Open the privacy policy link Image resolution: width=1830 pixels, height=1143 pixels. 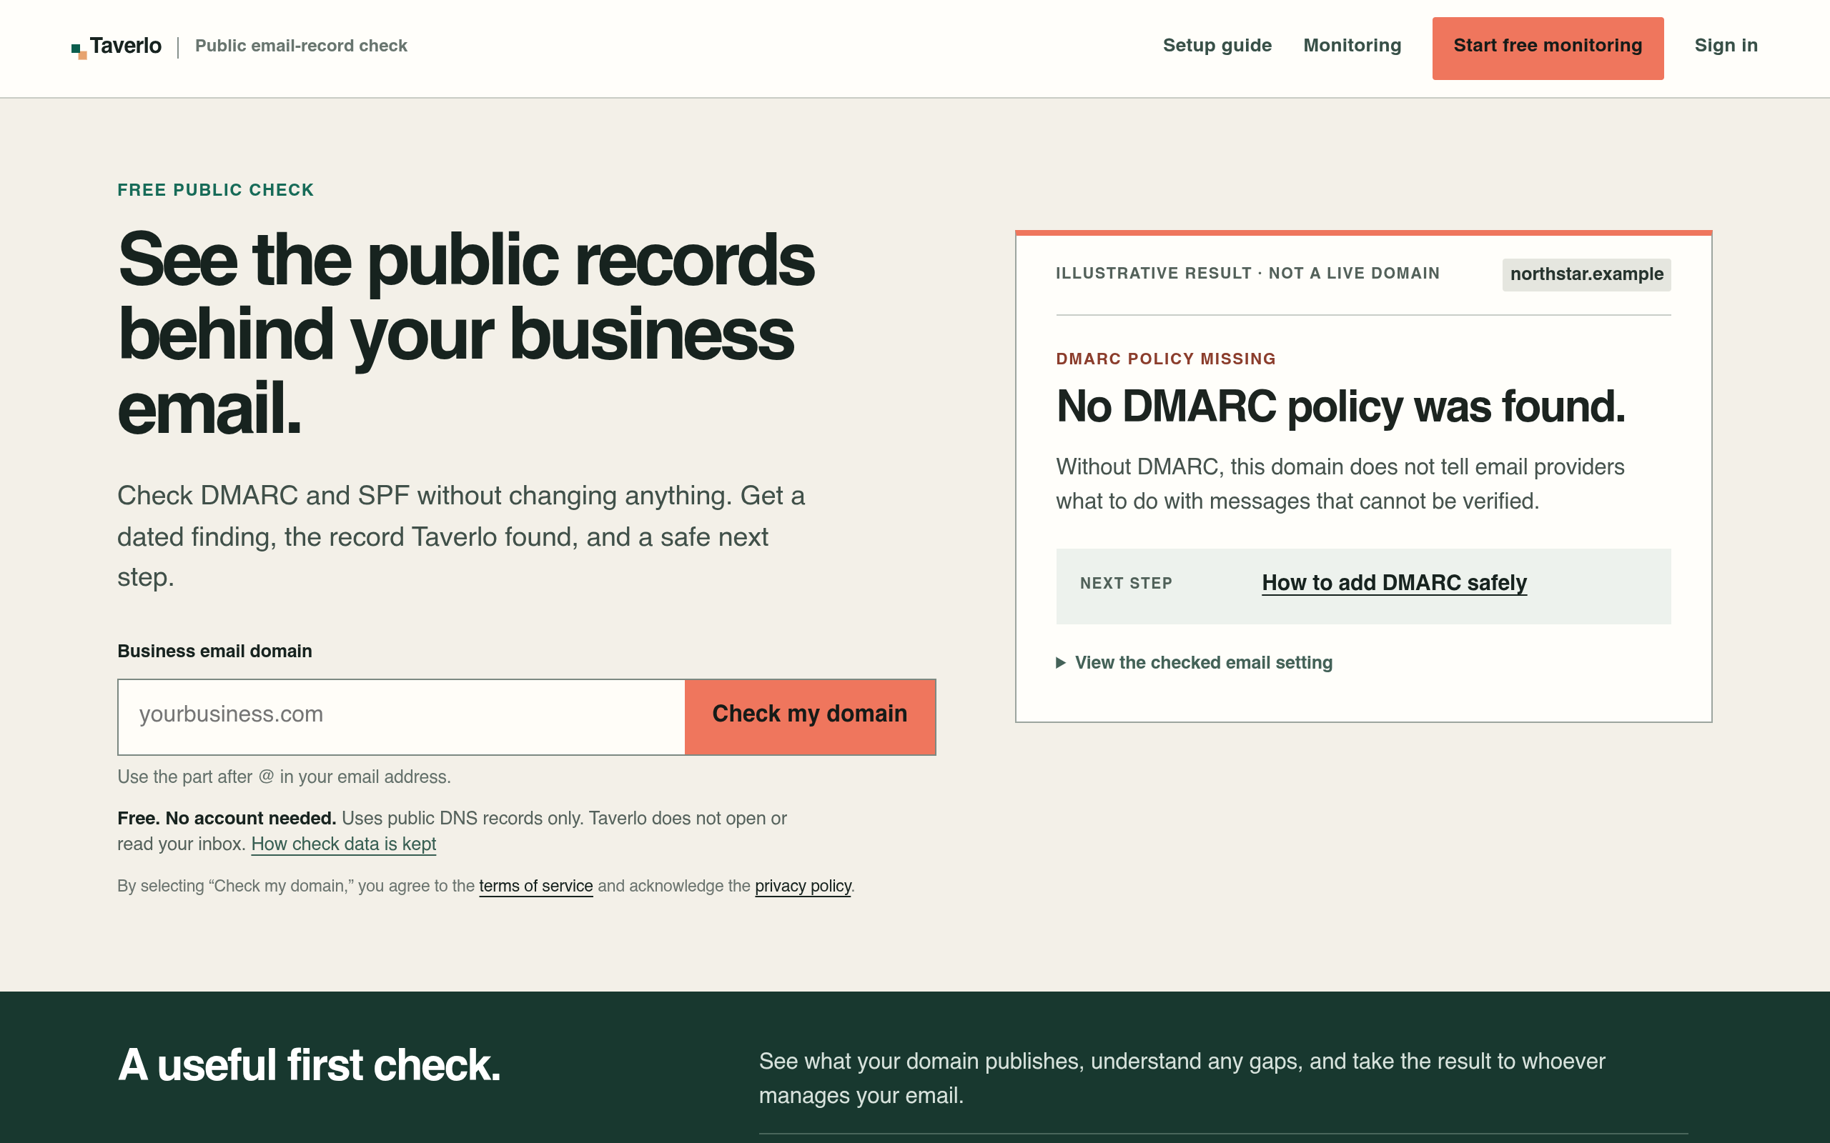click(x=802, y=886)
